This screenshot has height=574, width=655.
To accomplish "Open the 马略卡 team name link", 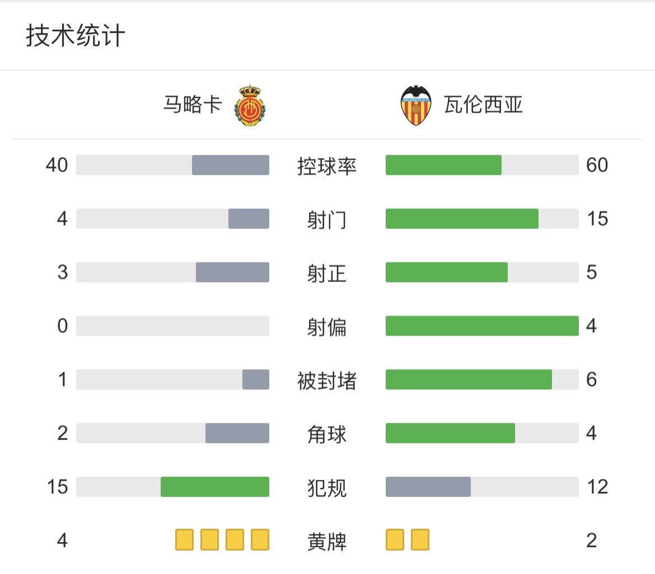I will [x=192, y=105].
